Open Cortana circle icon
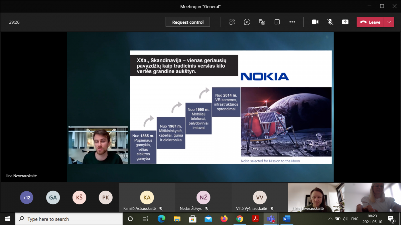This screenshot has width=401, height=225. click(x=130, y=219)
